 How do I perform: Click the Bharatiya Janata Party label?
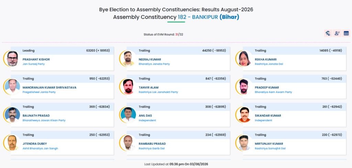point(154,64)
